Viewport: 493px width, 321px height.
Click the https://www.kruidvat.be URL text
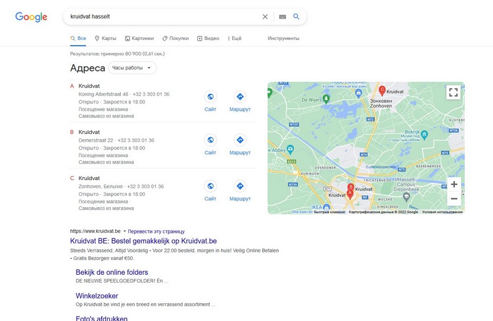pyautogui.click(x=96, y=232)
